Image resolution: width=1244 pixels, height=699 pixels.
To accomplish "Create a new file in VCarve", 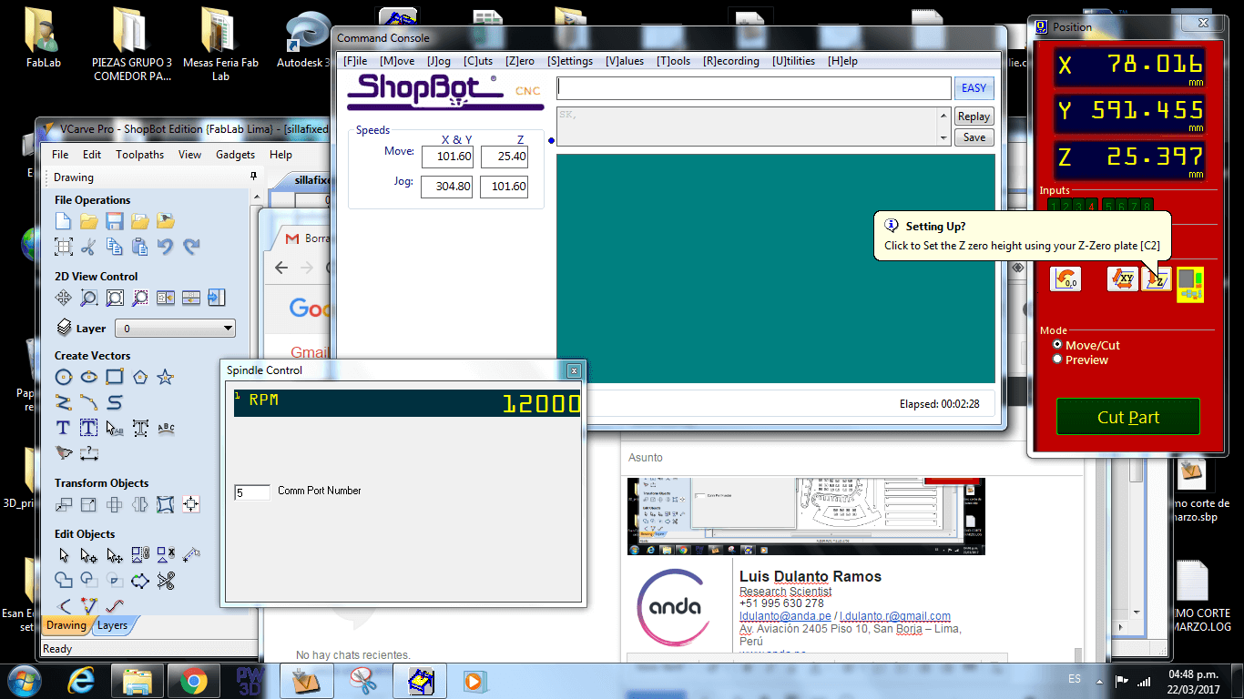I will [63, 221].
